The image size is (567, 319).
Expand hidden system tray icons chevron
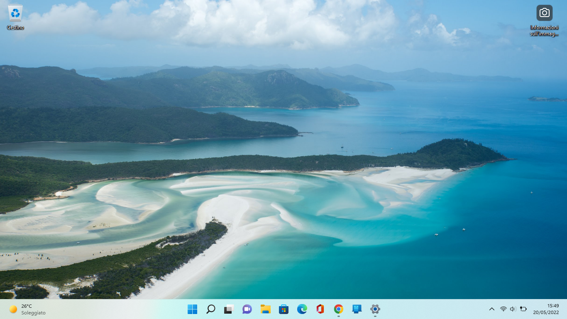pos(492,309)
